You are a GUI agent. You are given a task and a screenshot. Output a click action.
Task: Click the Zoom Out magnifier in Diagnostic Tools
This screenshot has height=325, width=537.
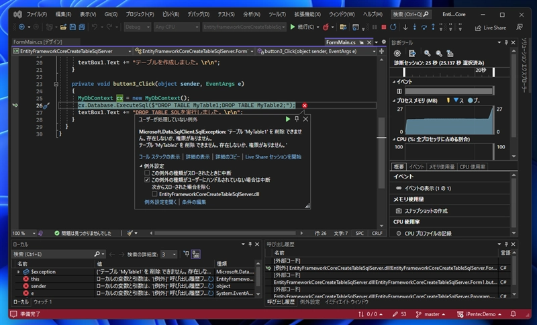tap(439, 54)
